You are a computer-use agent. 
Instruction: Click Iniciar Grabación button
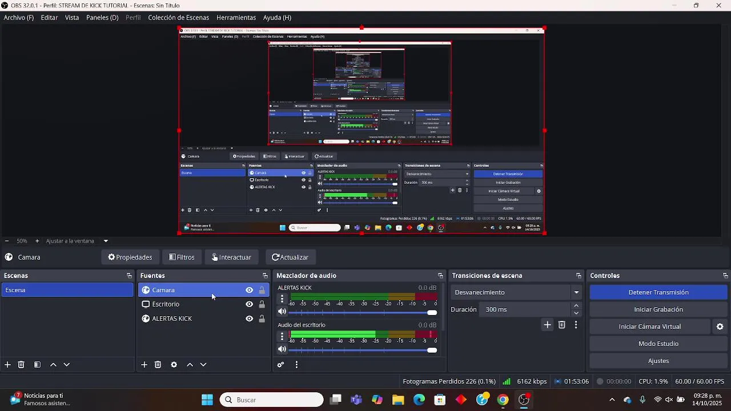(658, 309)
